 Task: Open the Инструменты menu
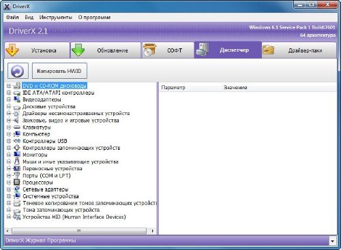[56, 17]
